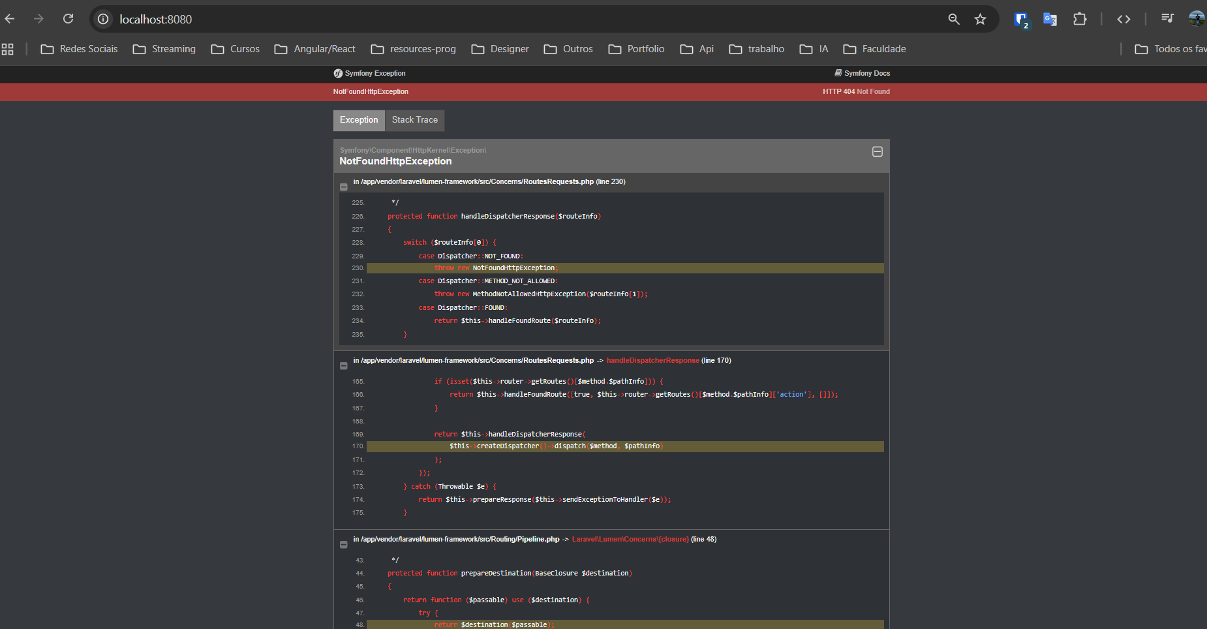This screenshot has height=629, width=1207.
Task: Collapse the handleDispatcherResponse line 170 trace
Action: [x=344, y=366]
